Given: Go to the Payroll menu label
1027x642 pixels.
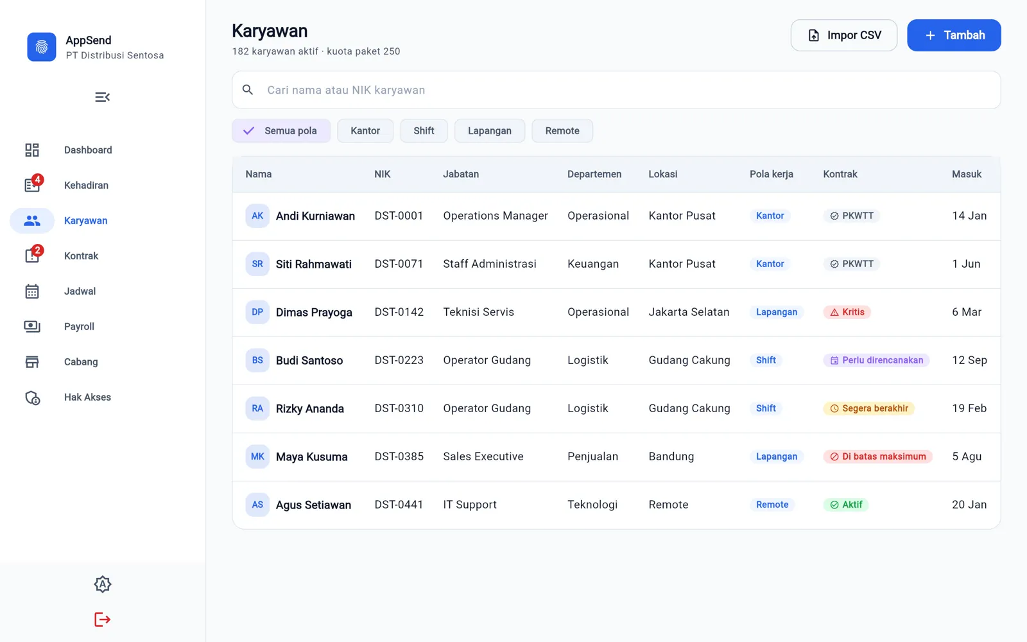Looking at the screenshot, I should [x=79, y=326].
